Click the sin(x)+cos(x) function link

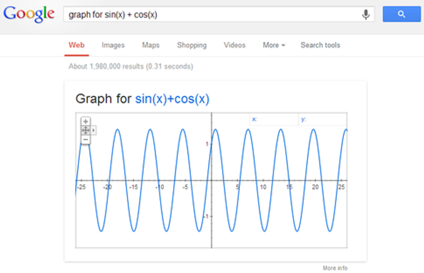click(172, 99)
